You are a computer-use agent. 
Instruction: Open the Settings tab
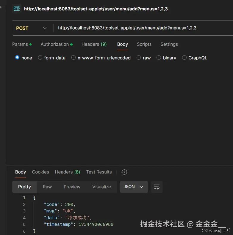pyautogui.click(x=169, y=44)
